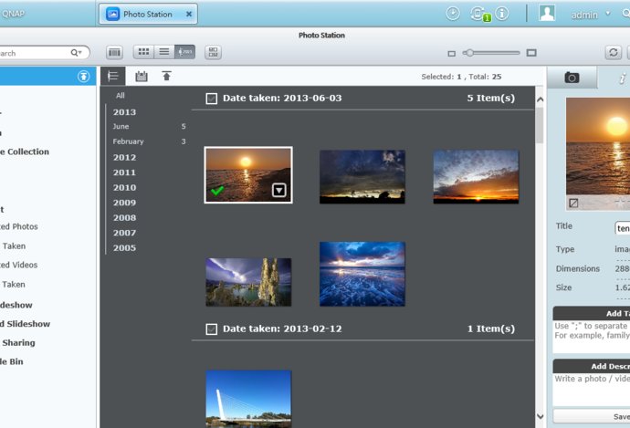Image resolution: width=630 pixels, height=428 pixels.
Task: Select the white bridge photo thumbnail
Action: pyautogui.click(x=248, y=398)
